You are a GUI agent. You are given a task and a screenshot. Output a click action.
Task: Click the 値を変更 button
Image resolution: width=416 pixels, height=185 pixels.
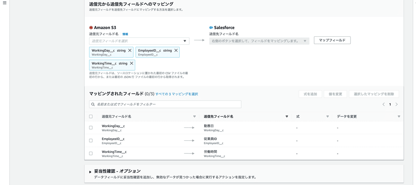click(335, 94)
